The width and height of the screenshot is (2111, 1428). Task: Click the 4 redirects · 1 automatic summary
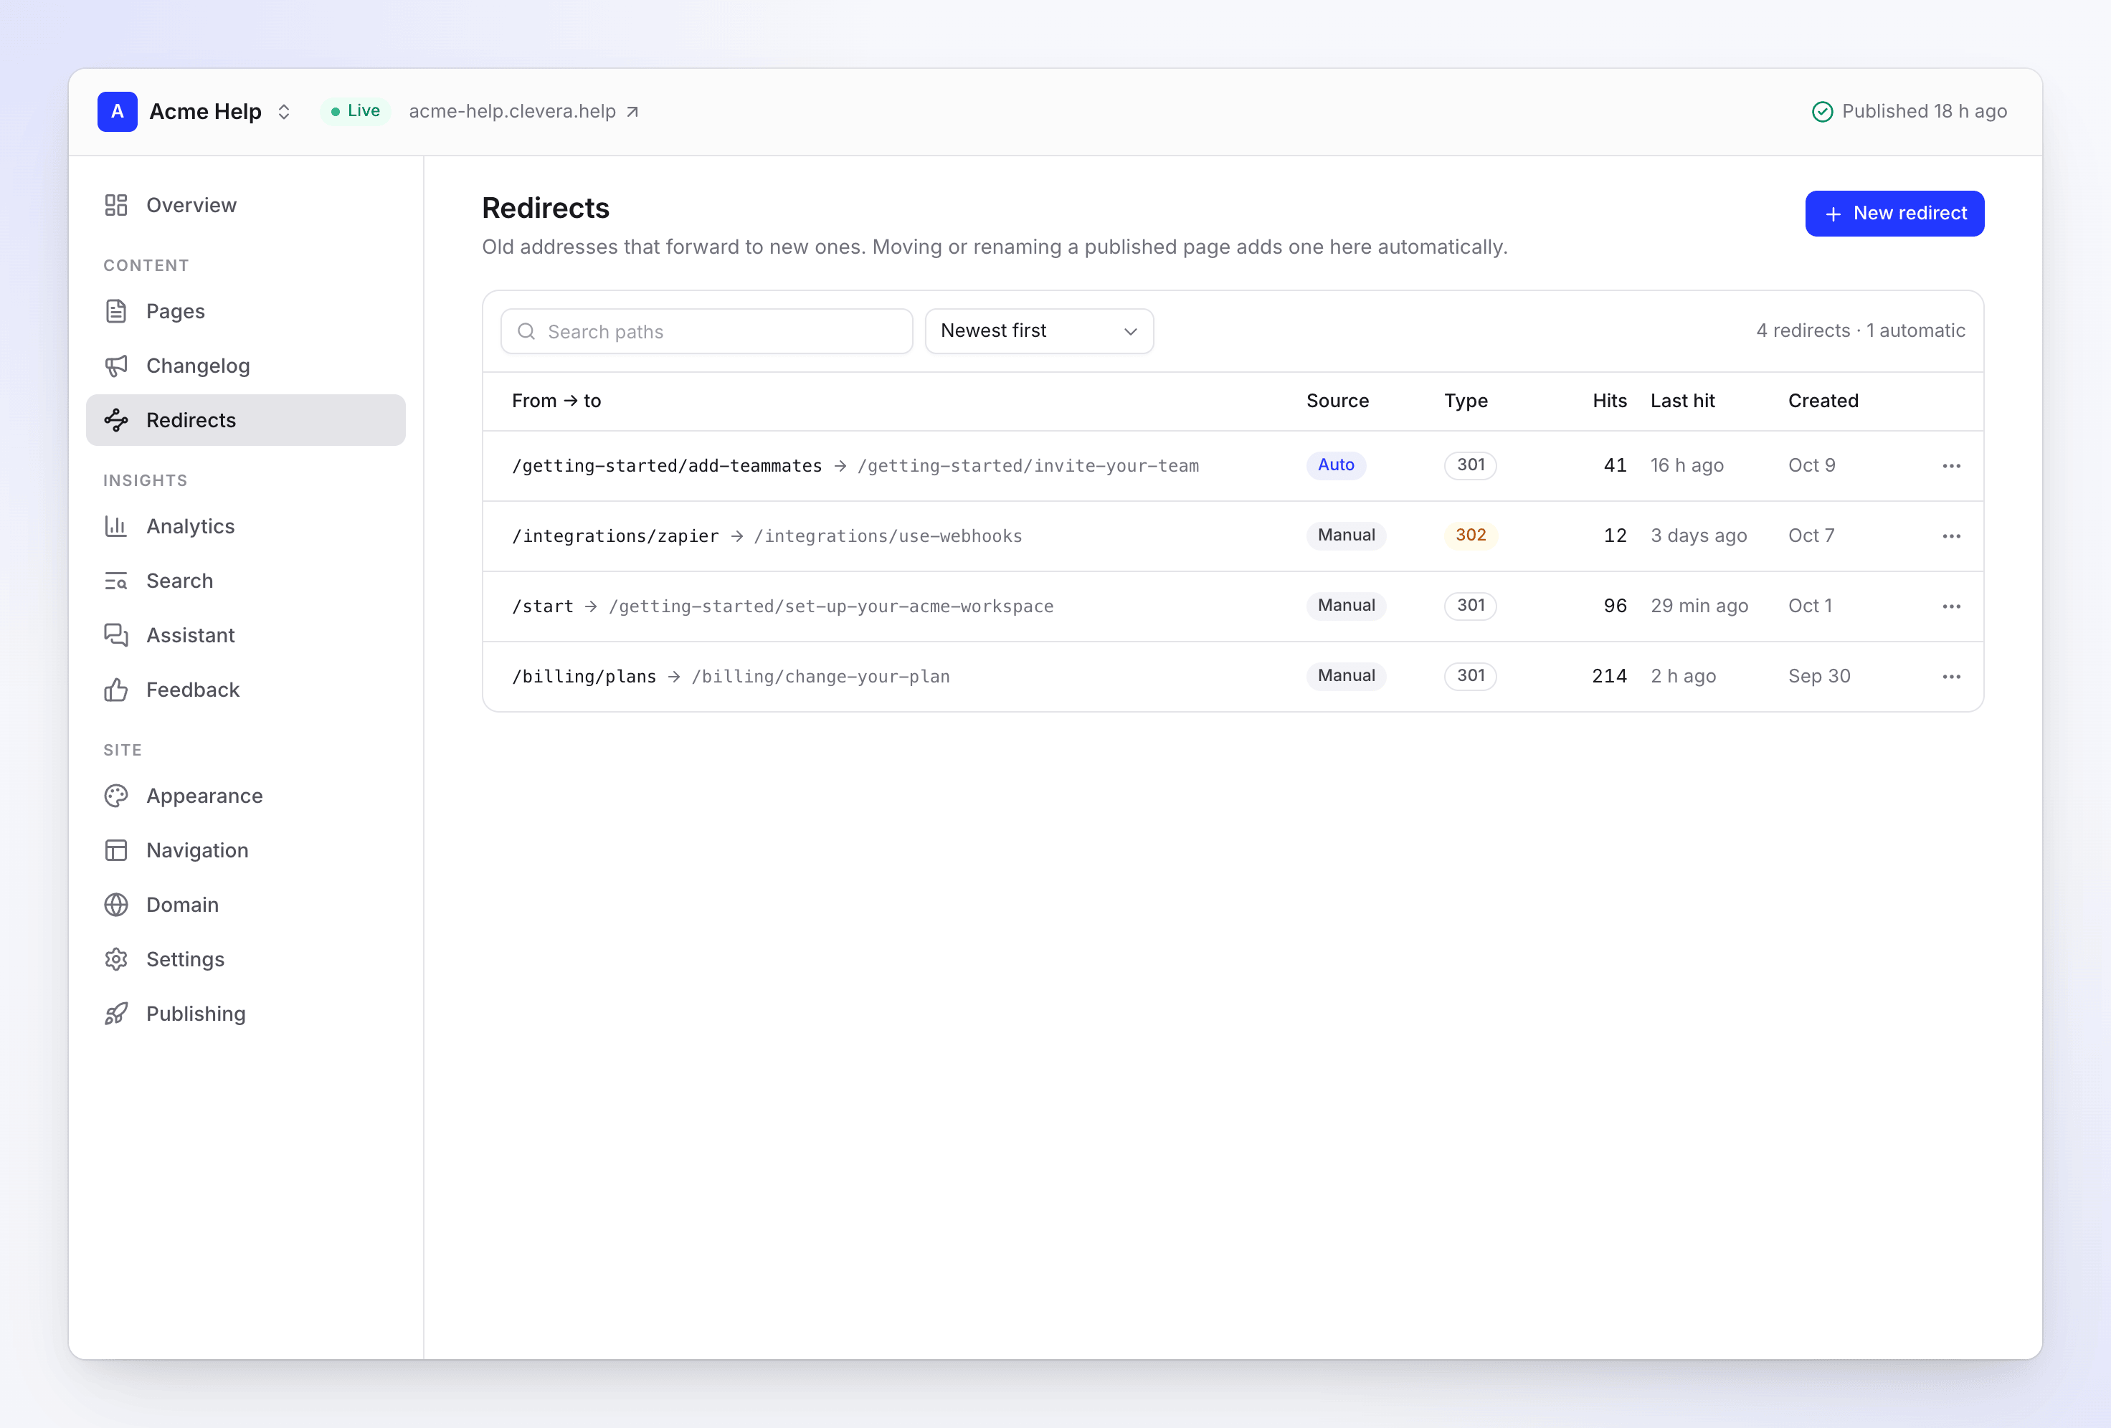pos(1860,330)
